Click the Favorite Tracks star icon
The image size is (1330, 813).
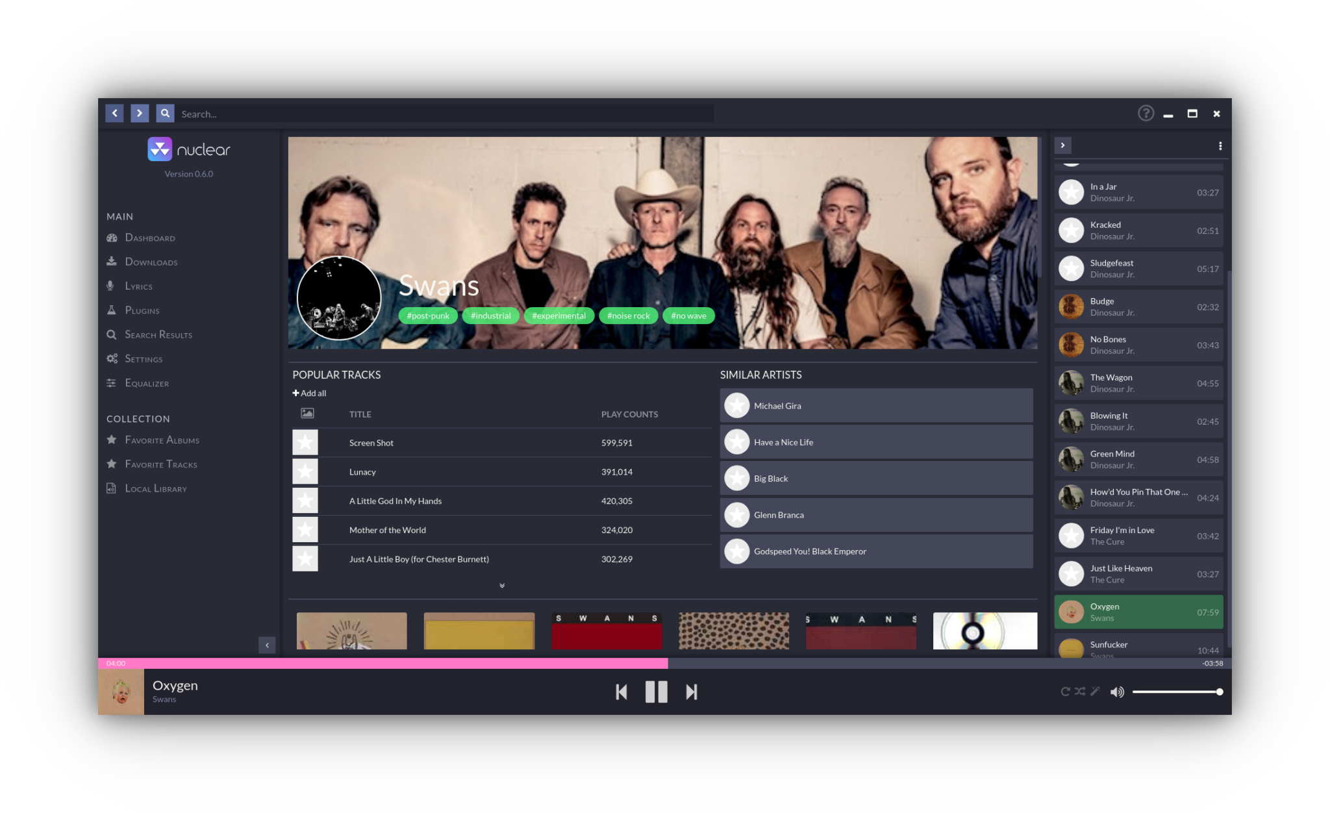pos(112,464)
